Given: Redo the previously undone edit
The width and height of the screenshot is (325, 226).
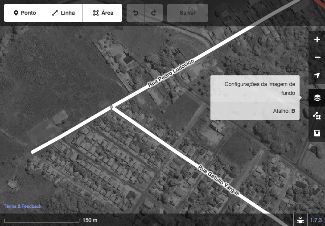Looking at the screenshot, I should click(x=154, y=13).
